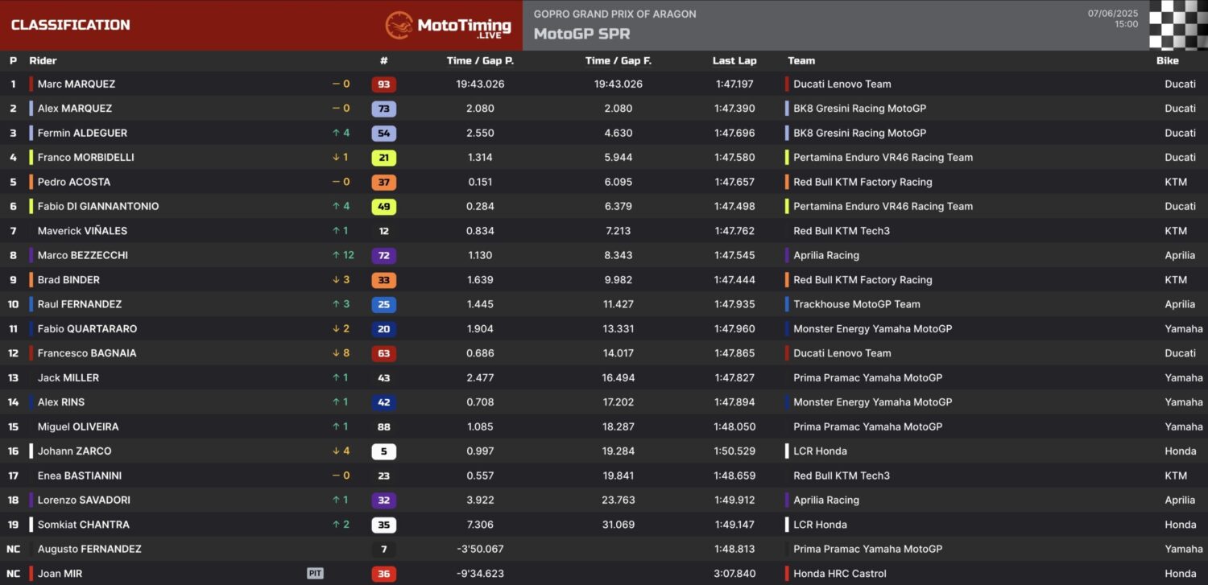Click number badge 35 for Somkiat Chantra
Viewport: 1208px width, 585px height.
click(x=383, y=525)
